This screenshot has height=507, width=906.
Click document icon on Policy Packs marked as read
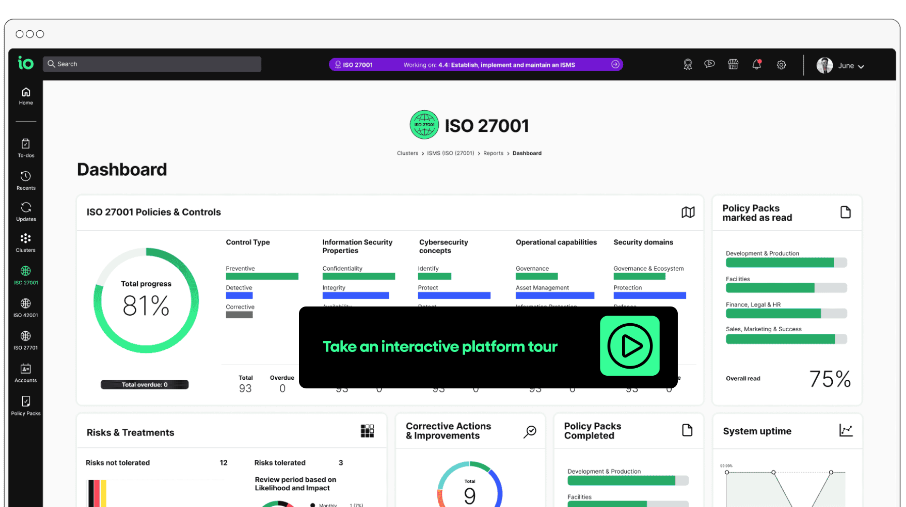click(x=845, y=212)
